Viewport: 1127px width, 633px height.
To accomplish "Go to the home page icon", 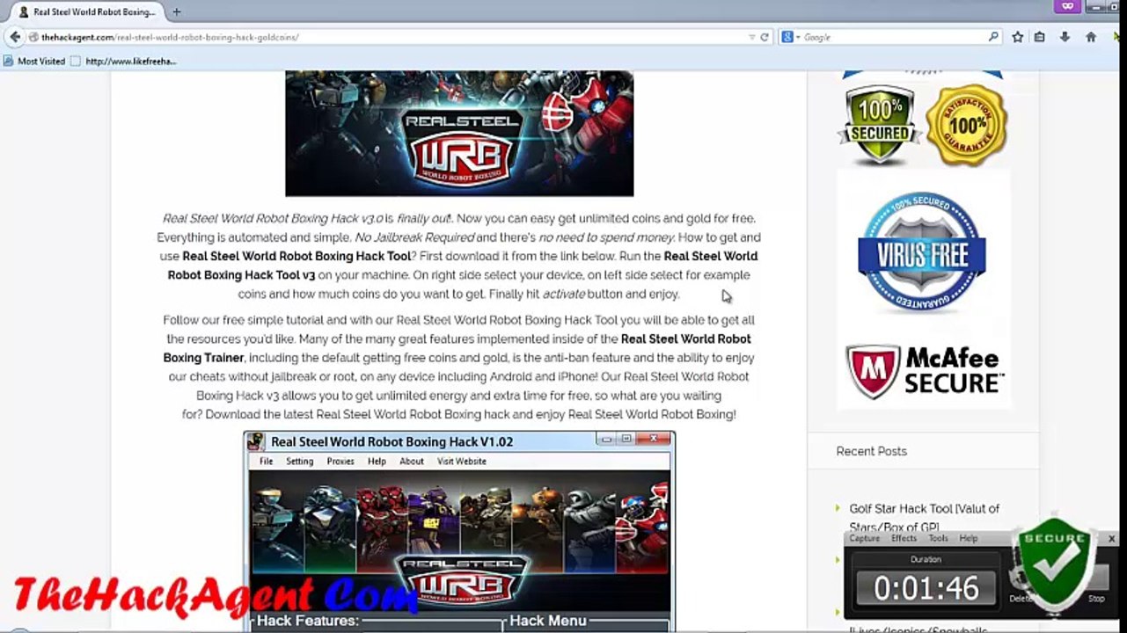I will (x=1091, y=37).
